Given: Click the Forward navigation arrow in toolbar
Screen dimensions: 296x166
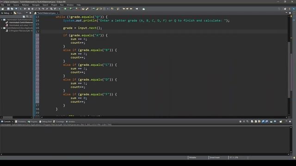Looking at the screenshot, I should pyautogui.click(x=137, y=9).
